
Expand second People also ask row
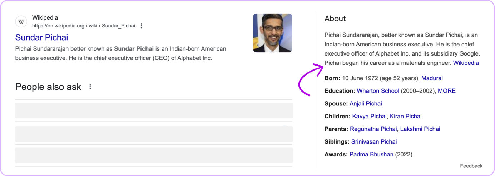pyautogui.click(x=154, y=134)
